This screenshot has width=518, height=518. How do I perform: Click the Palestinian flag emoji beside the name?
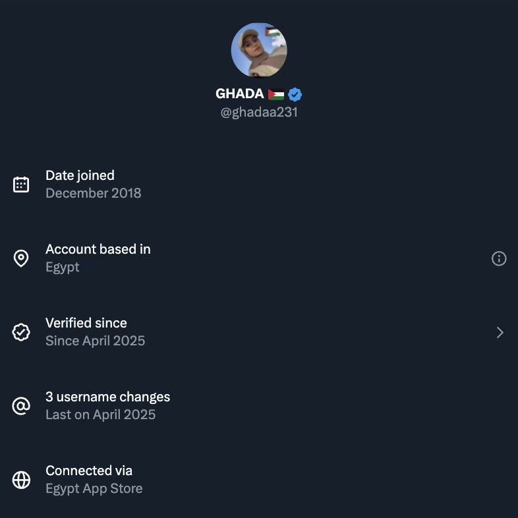(276, 94)
